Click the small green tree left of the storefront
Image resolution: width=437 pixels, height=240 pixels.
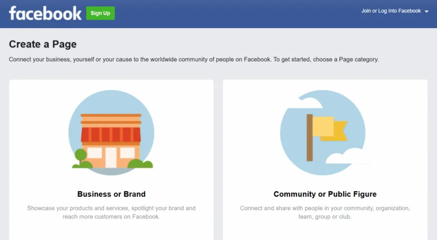81,156
